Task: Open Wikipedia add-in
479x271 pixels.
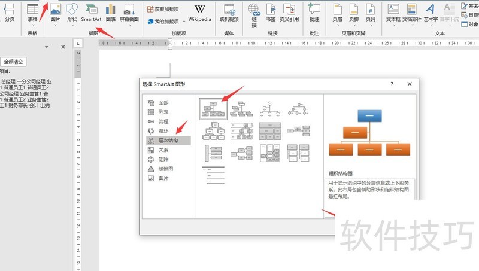Action: 199,13
